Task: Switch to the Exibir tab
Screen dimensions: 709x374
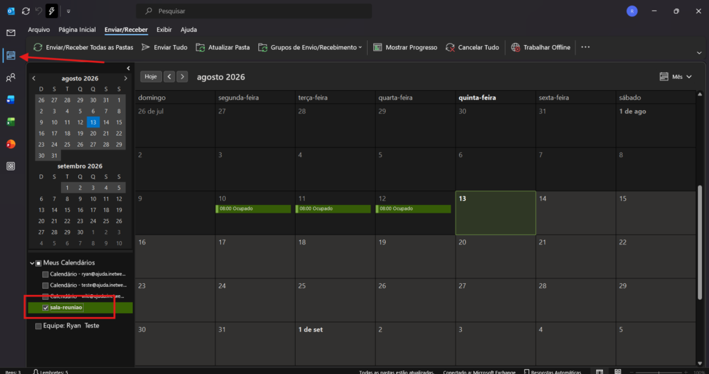Action: pyautogui.click(x=164, y=29)
